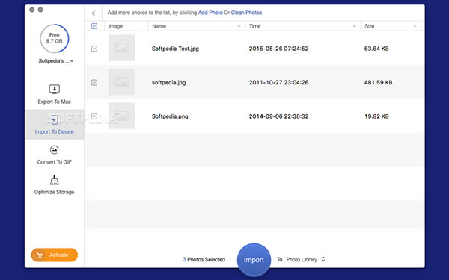Click the Softpedia Test.jpg thumbnail
Image resolution: width=449 pixels, height=280 pixels.
click(x=121, y=48)
